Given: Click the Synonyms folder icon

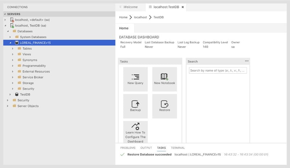Looking at the screenshot, I should coord(19,60).
